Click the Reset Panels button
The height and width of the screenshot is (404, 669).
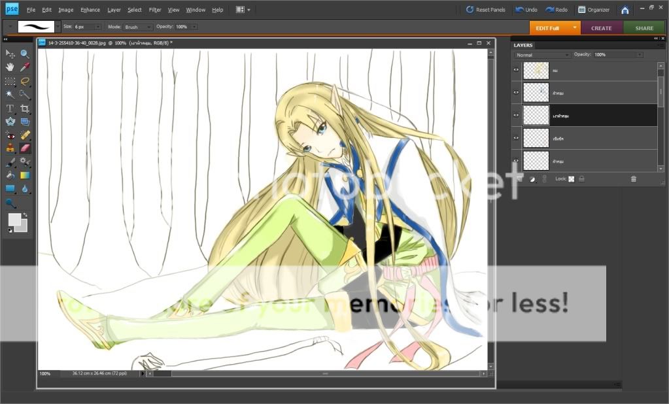coord(485,9)
